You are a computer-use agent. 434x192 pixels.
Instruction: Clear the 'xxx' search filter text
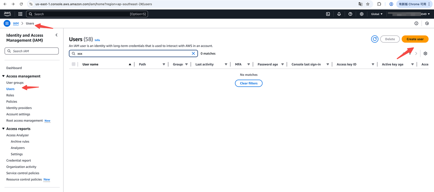[193, 54]
